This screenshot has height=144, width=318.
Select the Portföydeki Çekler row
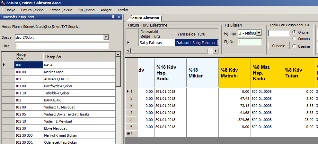59,86
